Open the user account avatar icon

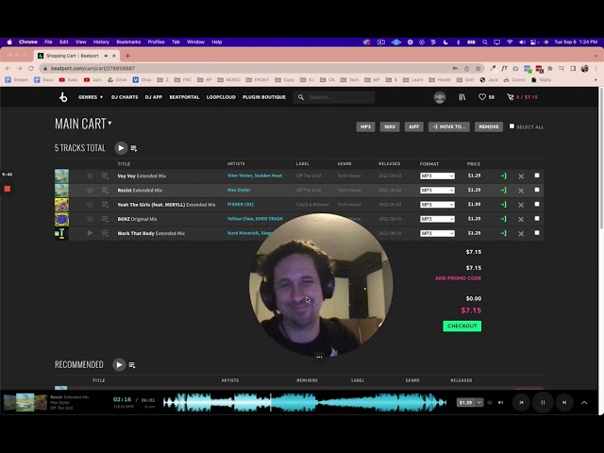click(x=440, y=97)
